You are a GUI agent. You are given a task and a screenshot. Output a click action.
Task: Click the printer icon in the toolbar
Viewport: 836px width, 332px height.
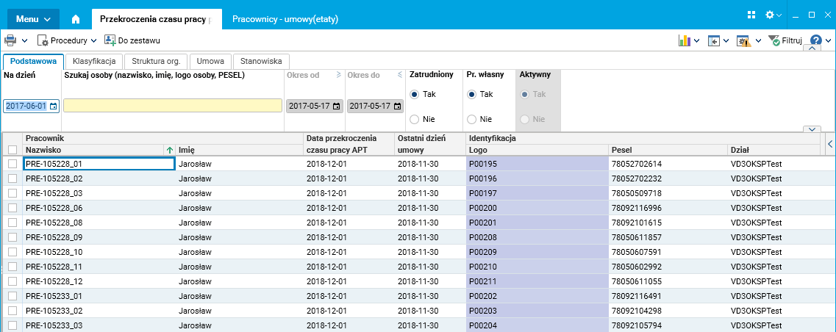coord(11,40)
